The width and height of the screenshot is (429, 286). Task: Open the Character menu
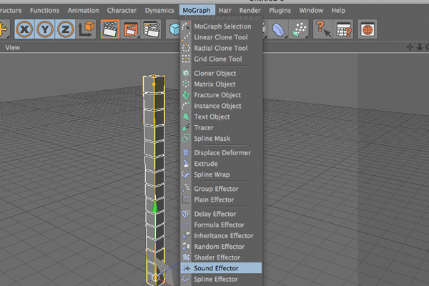pyautogui.click(x=122, y=11)
